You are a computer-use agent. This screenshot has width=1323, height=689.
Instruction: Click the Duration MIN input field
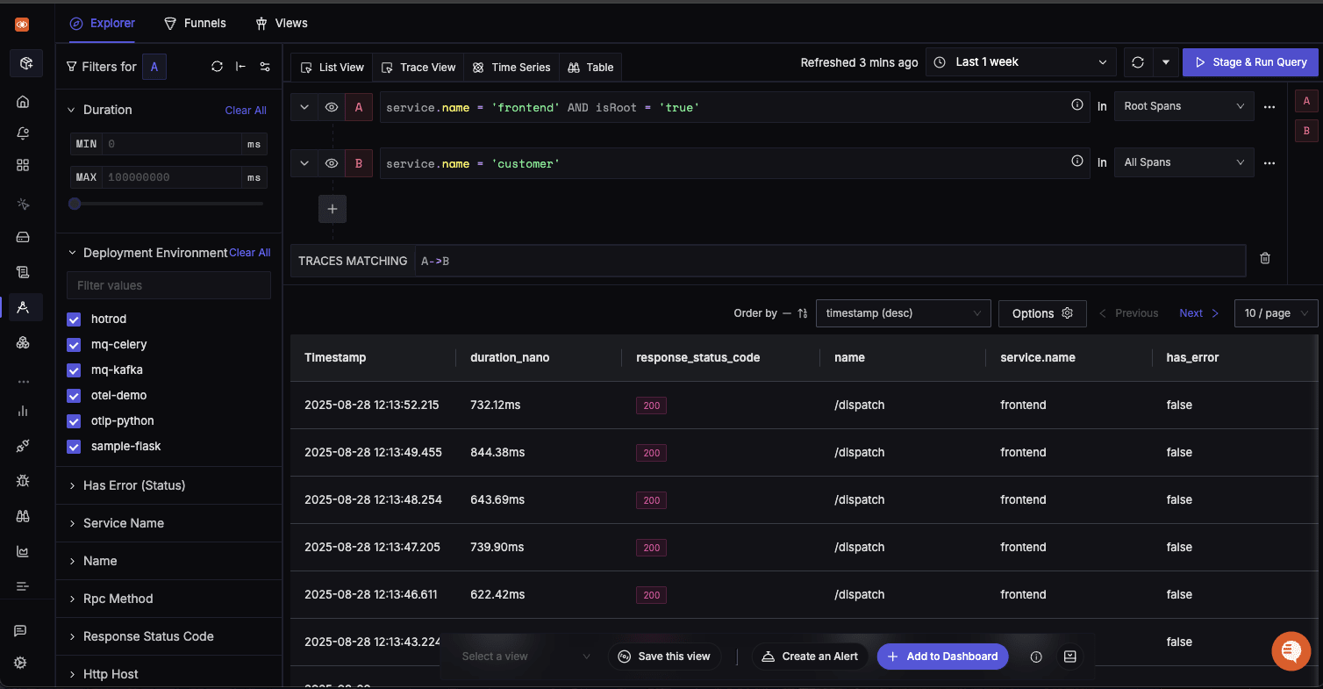172,144
